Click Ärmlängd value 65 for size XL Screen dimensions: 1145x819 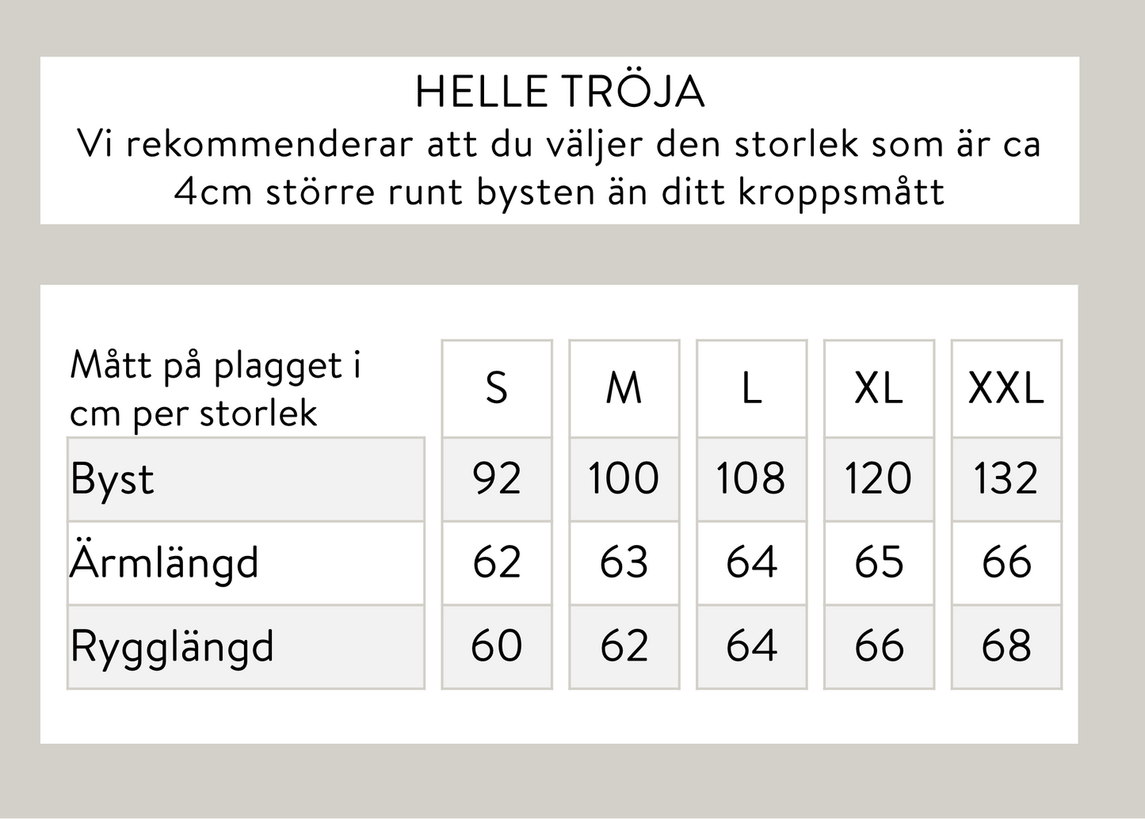click(x=879, y=563)
